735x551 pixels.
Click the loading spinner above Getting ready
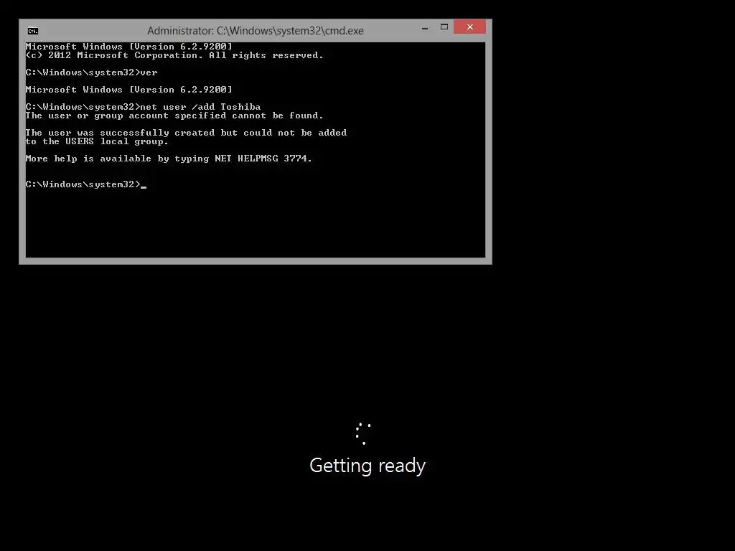tap(363, 433)
